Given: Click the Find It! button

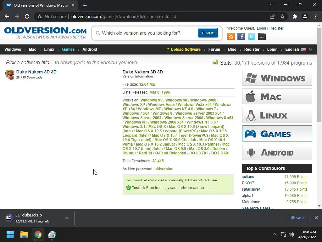Looking at the screenshot, I should click(208, 33).
